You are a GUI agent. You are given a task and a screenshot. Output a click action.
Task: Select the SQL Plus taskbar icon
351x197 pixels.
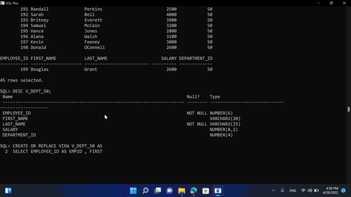tap(218, 190)
